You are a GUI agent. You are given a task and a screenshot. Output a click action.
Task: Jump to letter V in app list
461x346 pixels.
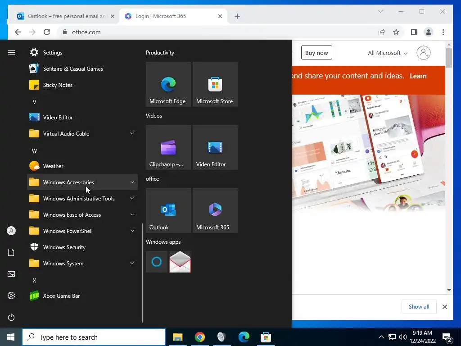pyautogui.click(x=34, y=102)
